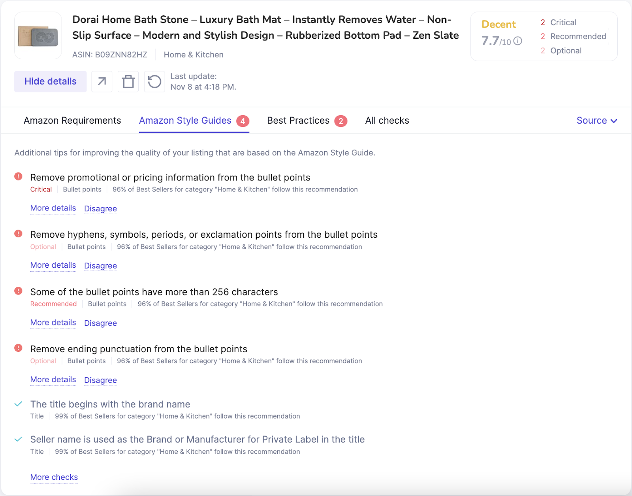Open More details for promotional pricing issue
Viewport: 632px width, 496px height.
tap(53, 208)
